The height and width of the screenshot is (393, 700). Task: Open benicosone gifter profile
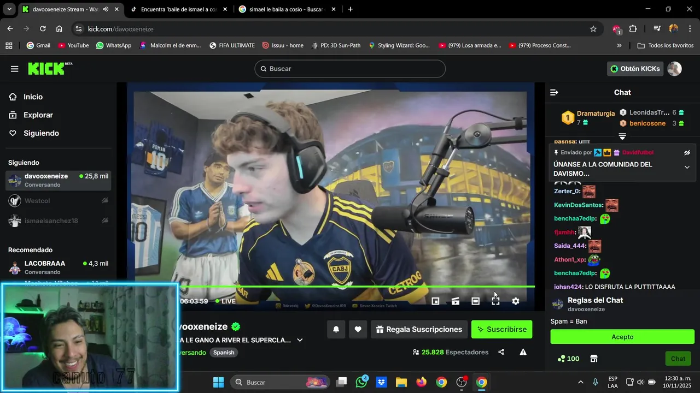(647, 123)
